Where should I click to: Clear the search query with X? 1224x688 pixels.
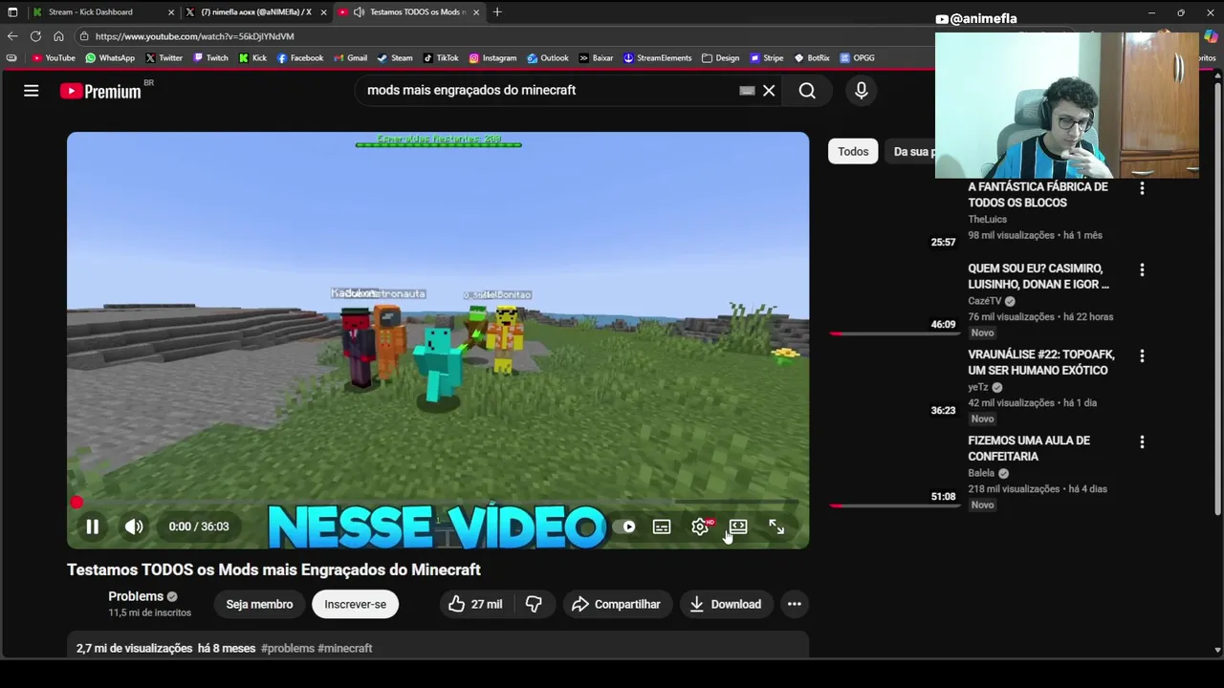769,91
